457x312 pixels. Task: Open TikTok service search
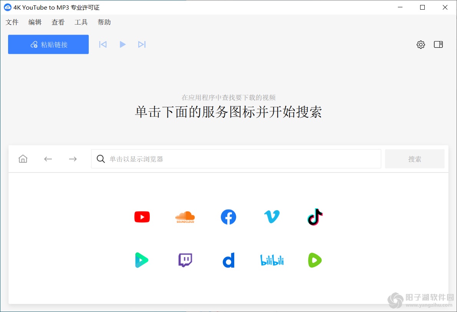coord(315,217)
